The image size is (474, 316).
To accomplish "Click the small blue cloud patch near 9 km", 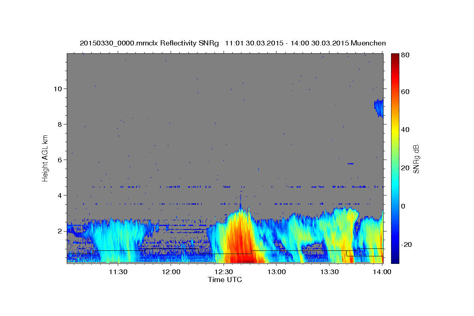I will coord(378,107).
